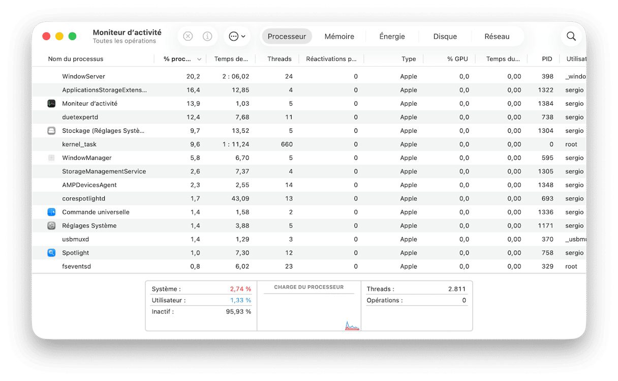Viewport: 618px width, 381px height.
Task: Switch to the Mémoire tab
Action: click(339, 37)
